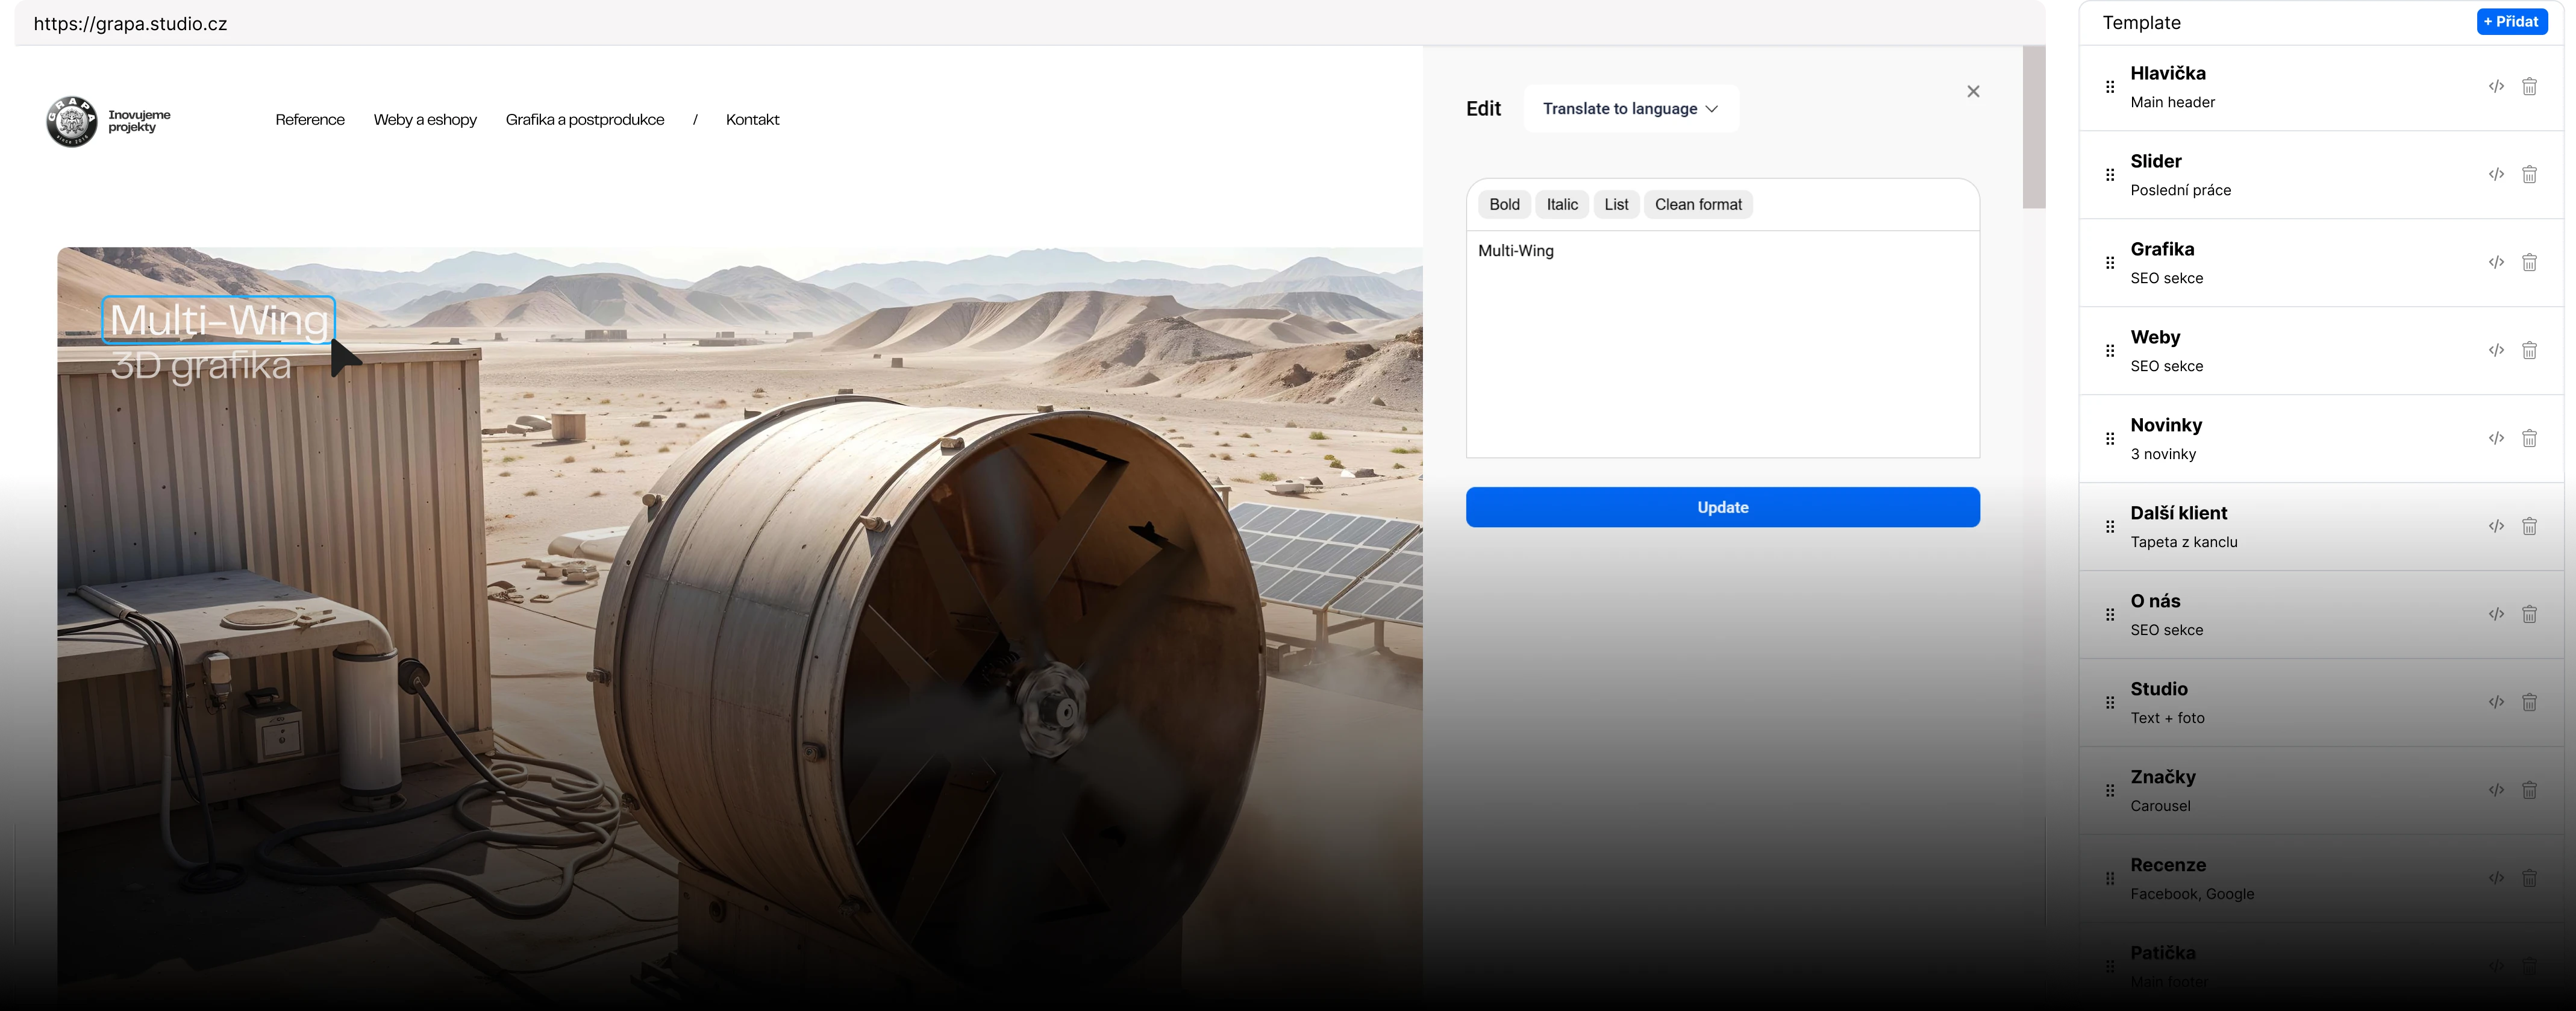Delete the Značky section
2576x1011 pixels.
point(2529,791)
